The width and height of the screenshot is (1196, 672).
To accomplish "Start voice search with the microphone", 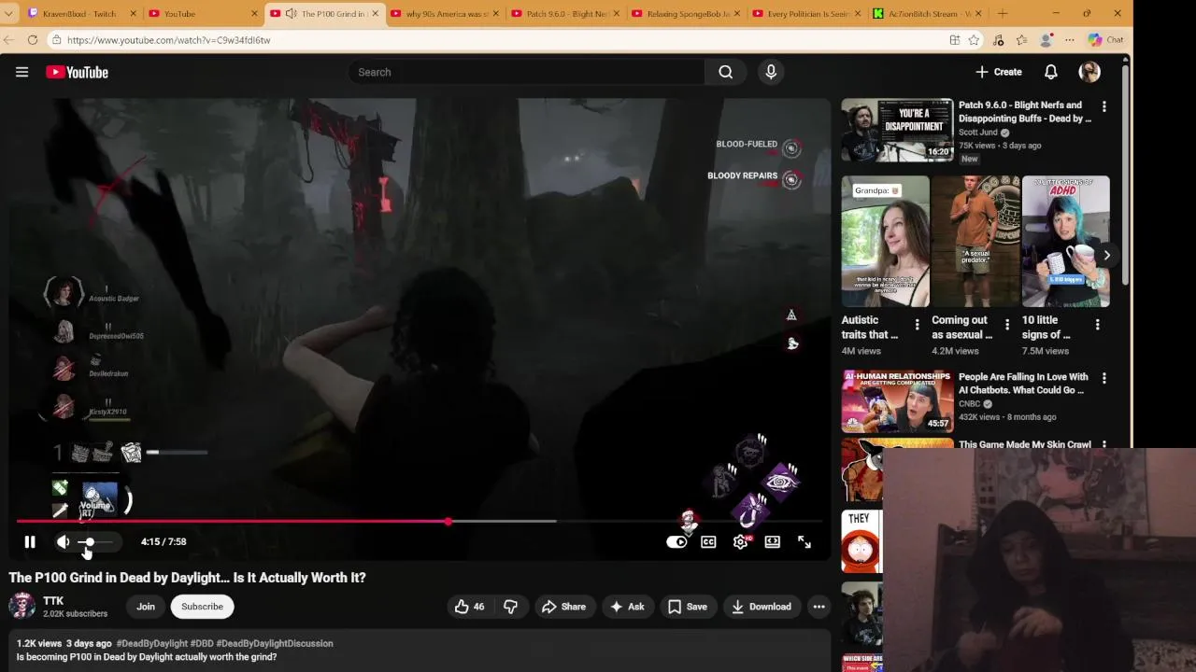I will click(x=771, y=72).
